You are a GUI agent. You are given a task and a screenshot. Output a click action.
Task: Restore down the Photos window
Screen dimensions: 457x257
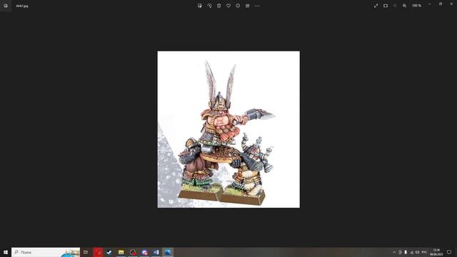441,4
